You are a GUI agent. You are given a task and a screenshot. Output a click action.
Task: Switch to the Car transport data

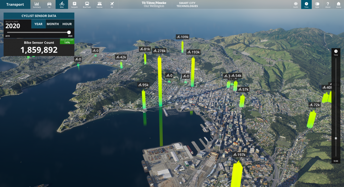[49, 5]
